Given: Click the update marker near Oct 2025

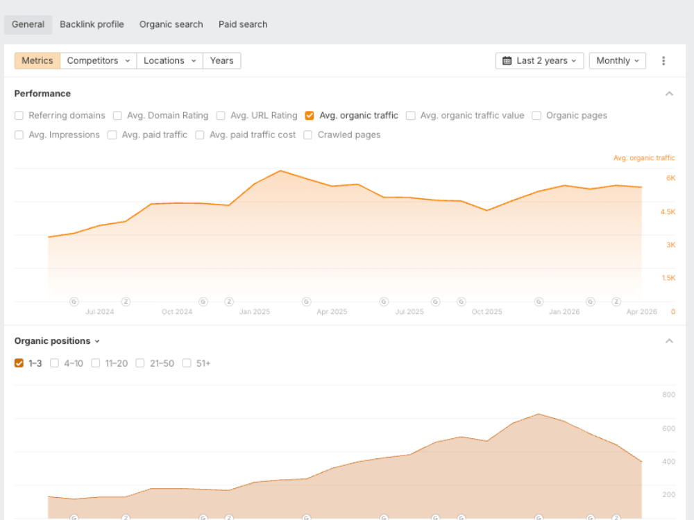Looking at the screenshot, I should click(461, 302).
